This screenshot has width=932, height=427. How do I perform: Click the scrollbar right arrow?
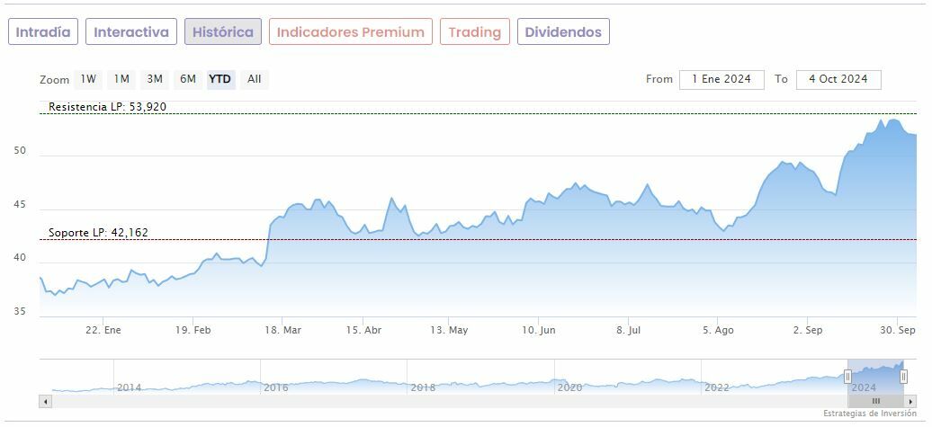tap(910, 401)
